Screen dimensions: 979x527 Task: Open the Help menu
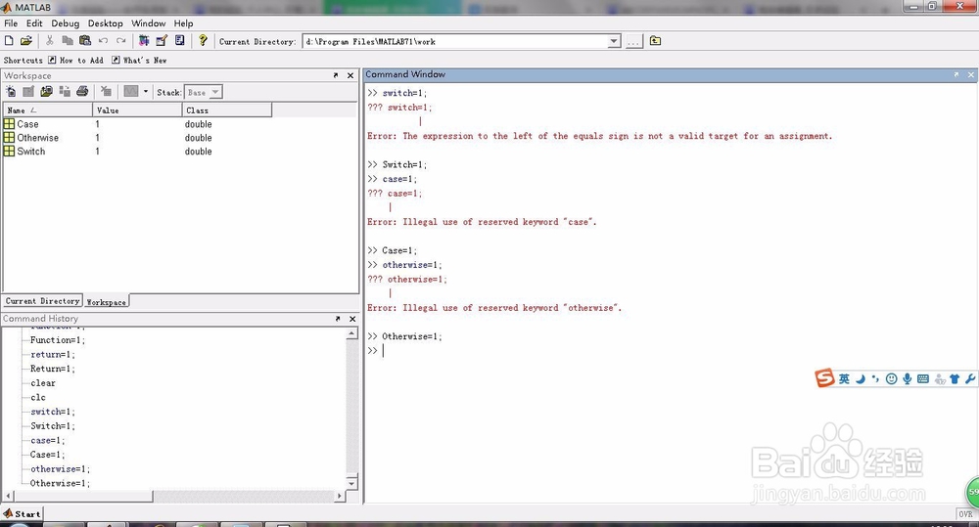tap(184, 23)
